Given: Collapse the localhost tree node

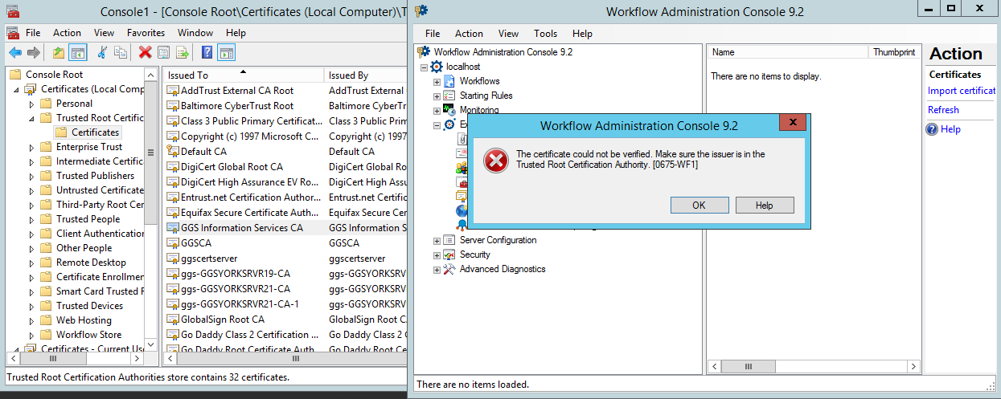Looking at the screenshot, I should pos(424,67).
